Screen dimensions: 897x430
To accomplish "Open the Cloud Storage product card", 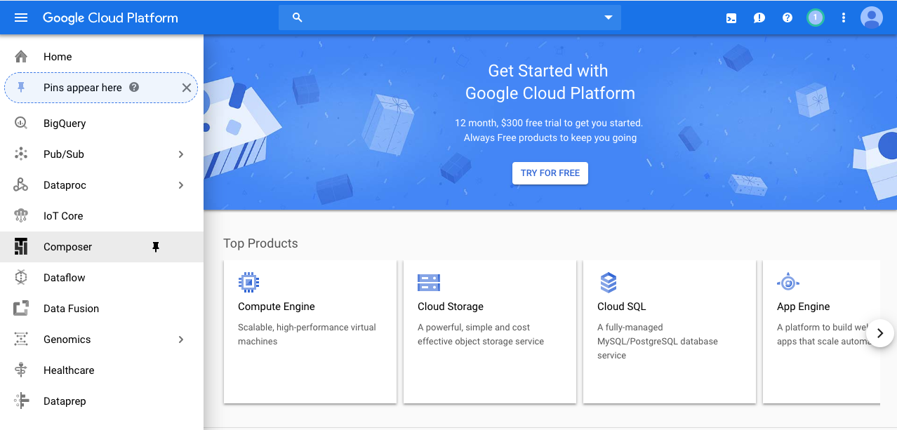I will click(490, 332).
